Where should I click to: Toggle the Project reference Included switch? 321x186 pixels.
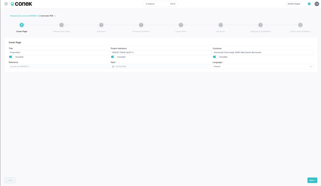click(113, 57)
